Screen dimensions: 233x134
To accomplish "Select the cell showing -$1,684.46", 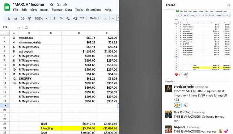I will pyautogui.click(x=107, y=128).
